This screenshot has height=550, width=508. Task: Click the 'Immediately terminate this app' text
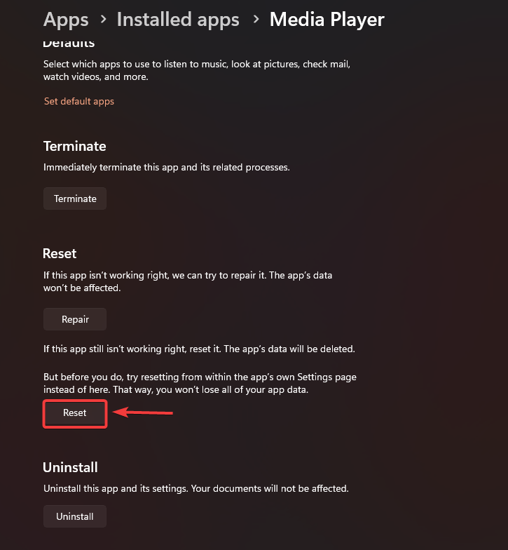point(166,168)
